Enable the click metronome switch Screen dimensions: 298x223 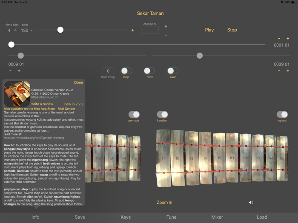[149, 71]
